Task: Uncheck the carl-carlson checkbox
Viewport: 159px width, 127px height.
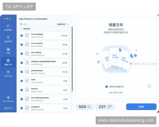Action: (x=22, y=54)
